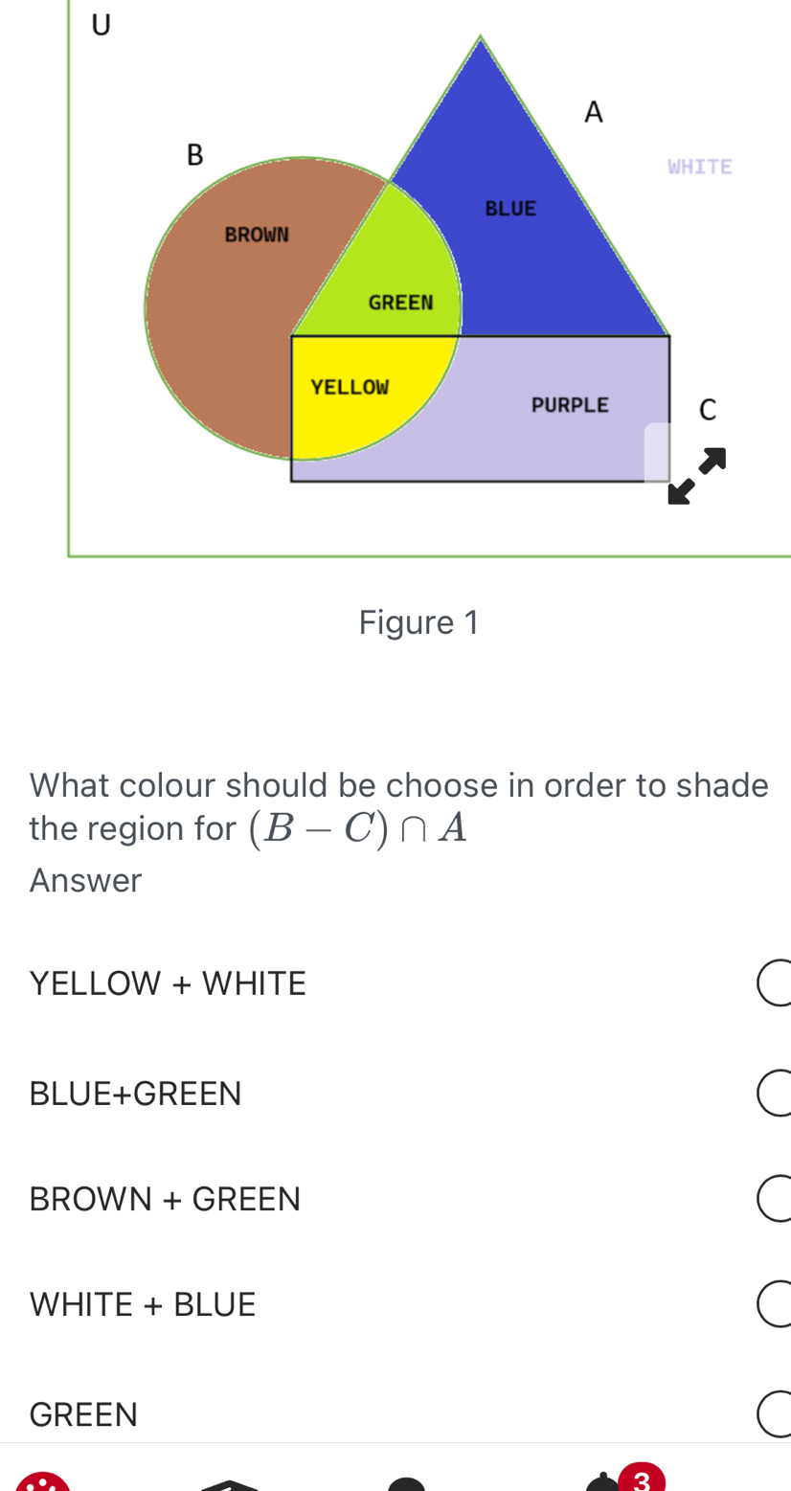Image resolution: width=791 pixels, height=1491 pixels.
Task: Select the GREEN-only radio button
Action: coord(775,1414)
